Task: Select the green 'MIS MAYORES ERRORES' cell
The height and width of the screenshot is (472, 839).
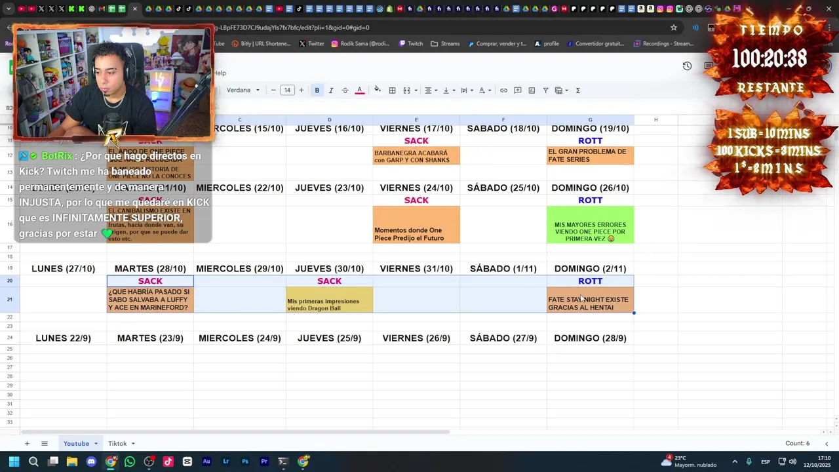Action: pos(590,225)
